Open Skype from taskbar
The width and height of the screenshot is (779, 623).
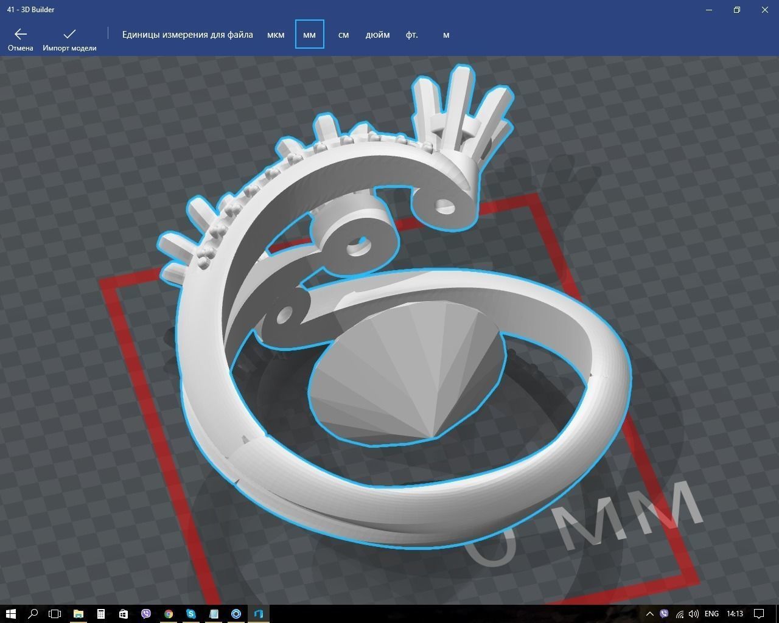tap(191, 614)
